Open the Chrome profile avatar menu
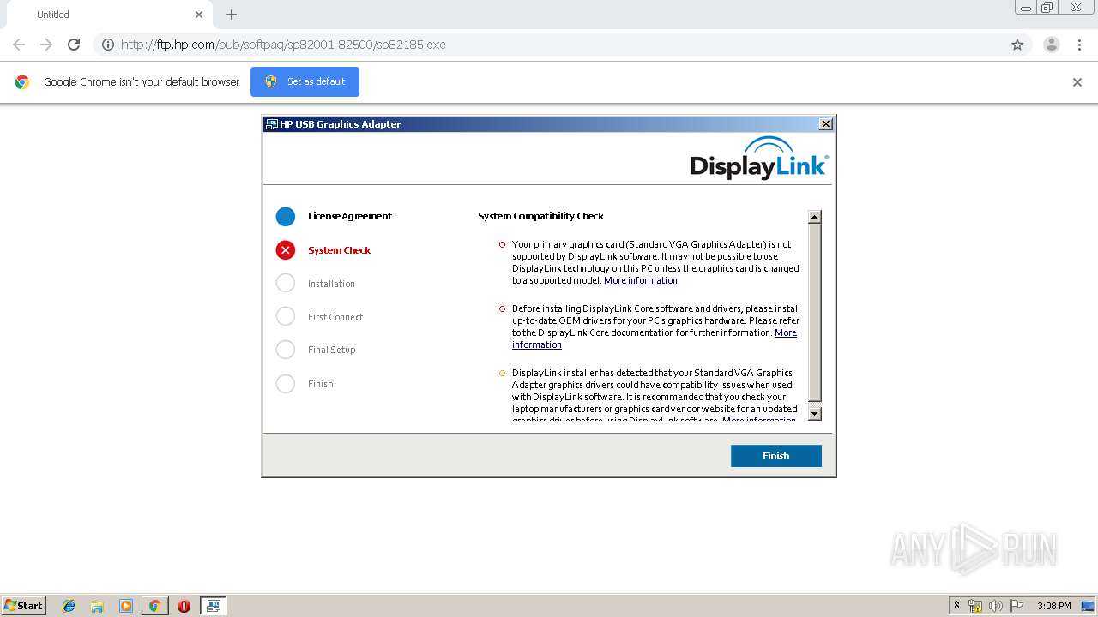 click(1052, 45)
